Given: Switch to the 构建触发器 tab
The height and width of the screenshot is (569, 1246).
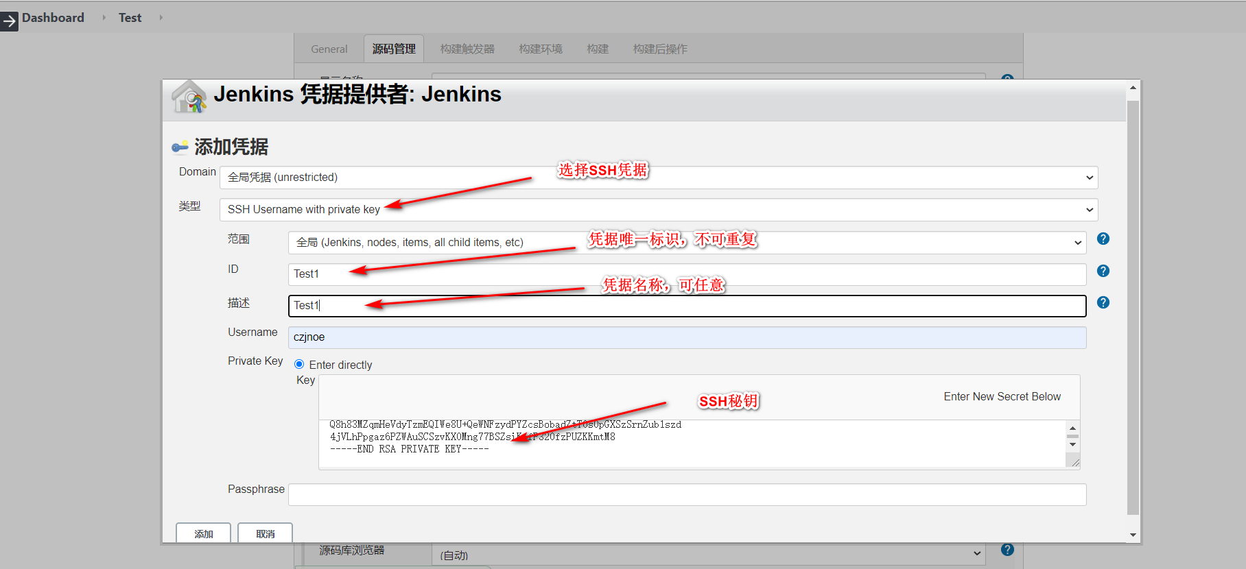Looking at the screenshot, I should pos(467,49).
